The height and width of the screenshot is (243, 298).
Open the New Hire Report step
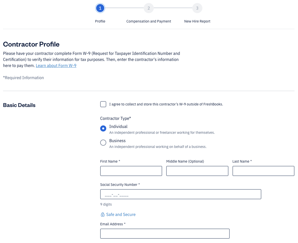[x=197, y=21]
